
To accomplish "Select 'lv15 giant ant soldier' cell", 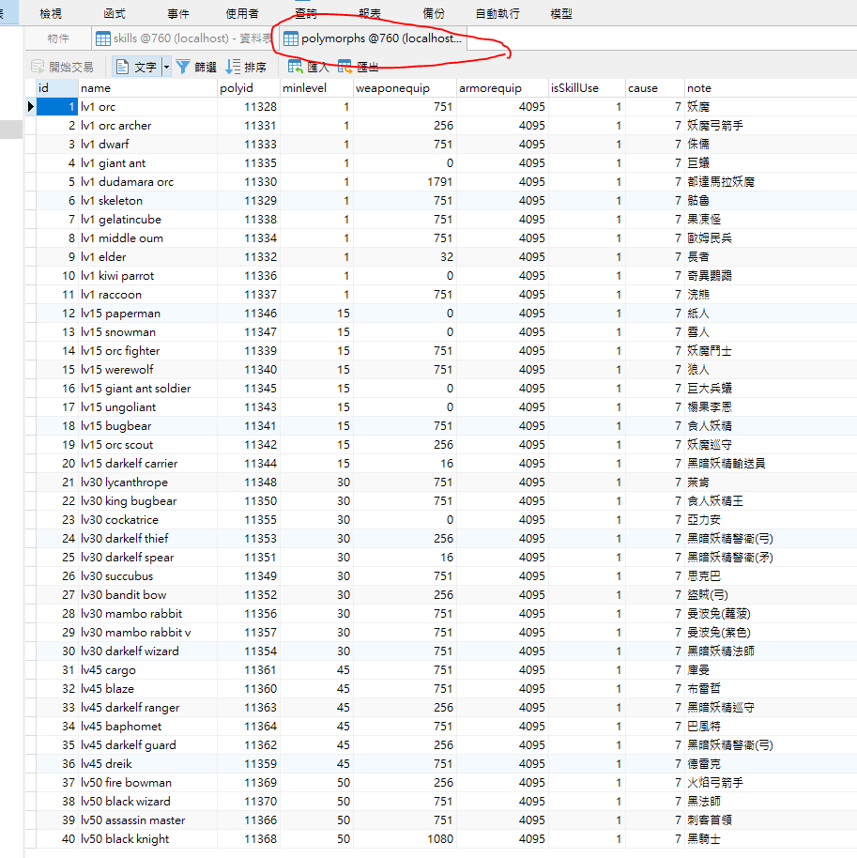I will click(147, 389).
